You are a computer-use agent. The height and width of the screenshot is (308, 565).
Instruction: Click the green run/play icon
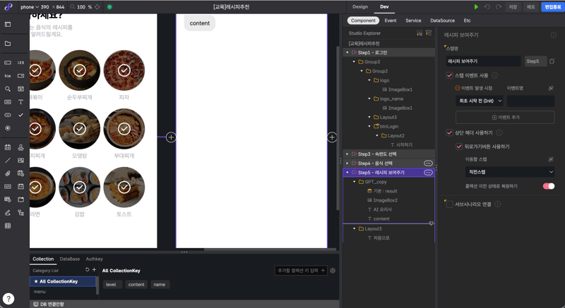[476, 7]
